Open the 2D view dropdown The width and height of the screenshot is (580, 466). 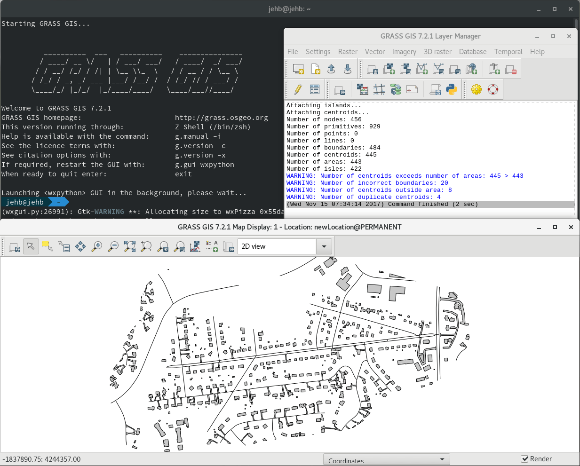click(324, 246)
